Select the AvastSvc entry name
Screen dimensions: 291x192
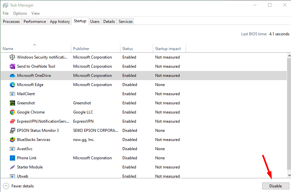point(25,149)
